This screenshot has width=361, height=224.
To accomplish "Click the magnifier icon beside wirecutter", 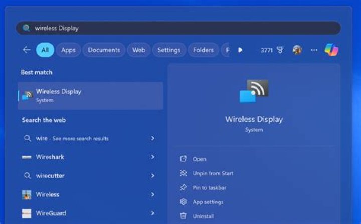I will (x=28, y=176).
